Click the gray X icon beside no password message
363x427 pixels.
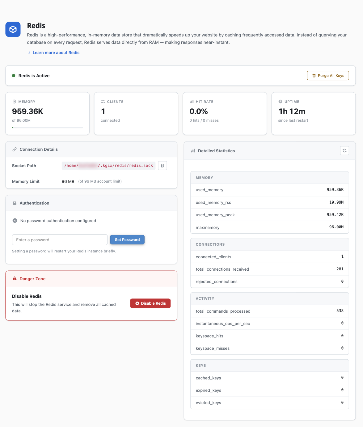pos(15,221)
